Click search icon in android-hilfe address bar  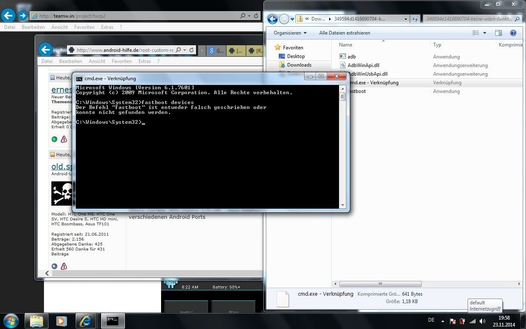coord(178,50)
